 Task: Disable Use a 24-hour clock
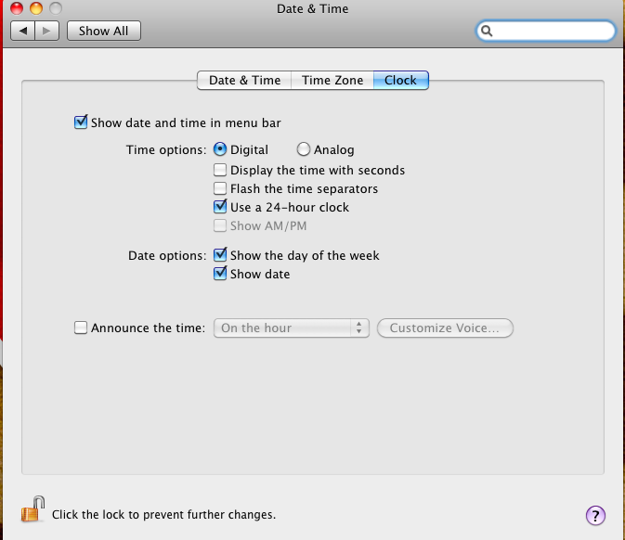coord(220,207)
